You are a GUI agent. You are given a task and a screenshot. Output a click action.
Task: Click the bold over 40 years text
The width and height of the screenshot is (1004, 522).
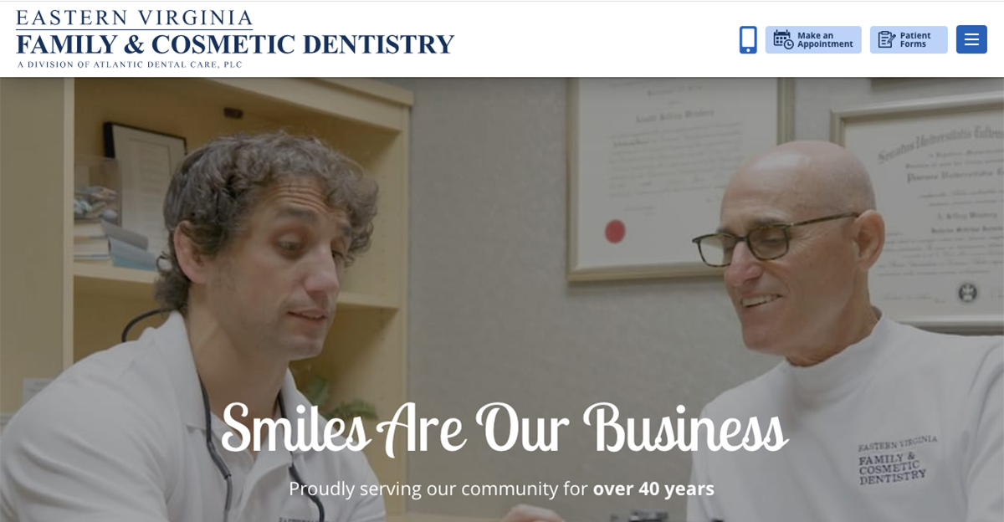coord(654,489)
